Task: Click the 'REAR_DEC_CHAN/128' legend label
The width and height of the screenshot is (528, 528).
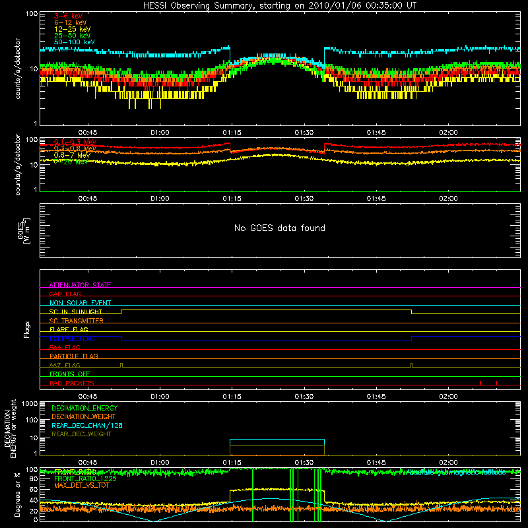Action: pos(87,425)
